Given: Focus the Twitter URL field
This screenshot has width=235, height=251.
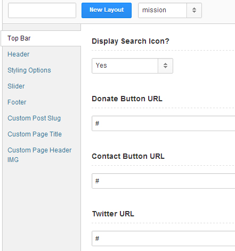Looking at the screenshot, I should click(x=164, y=238).
